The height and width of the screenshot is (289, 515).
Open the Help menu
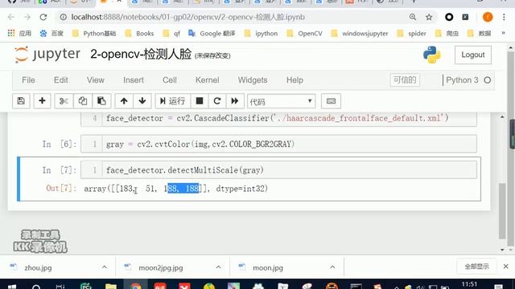coord(295,80)
